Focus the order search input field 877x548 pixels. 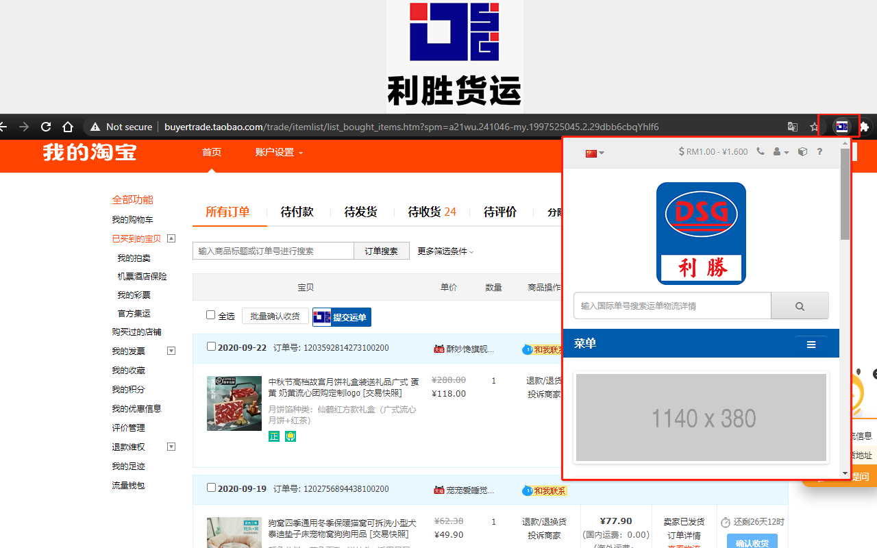pos(273,251)
